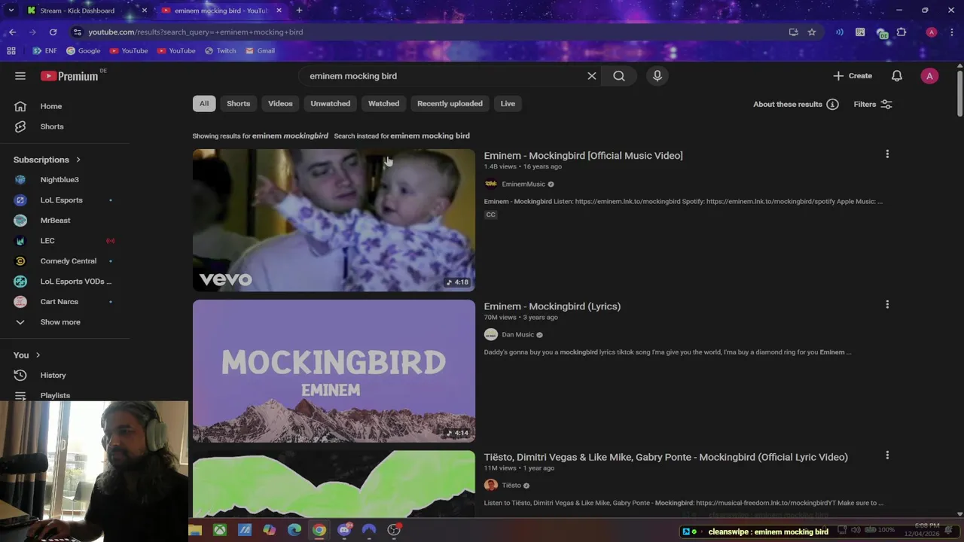964x542 pixels.
Task: Select the Live filter chip
Action: [508, 104]
